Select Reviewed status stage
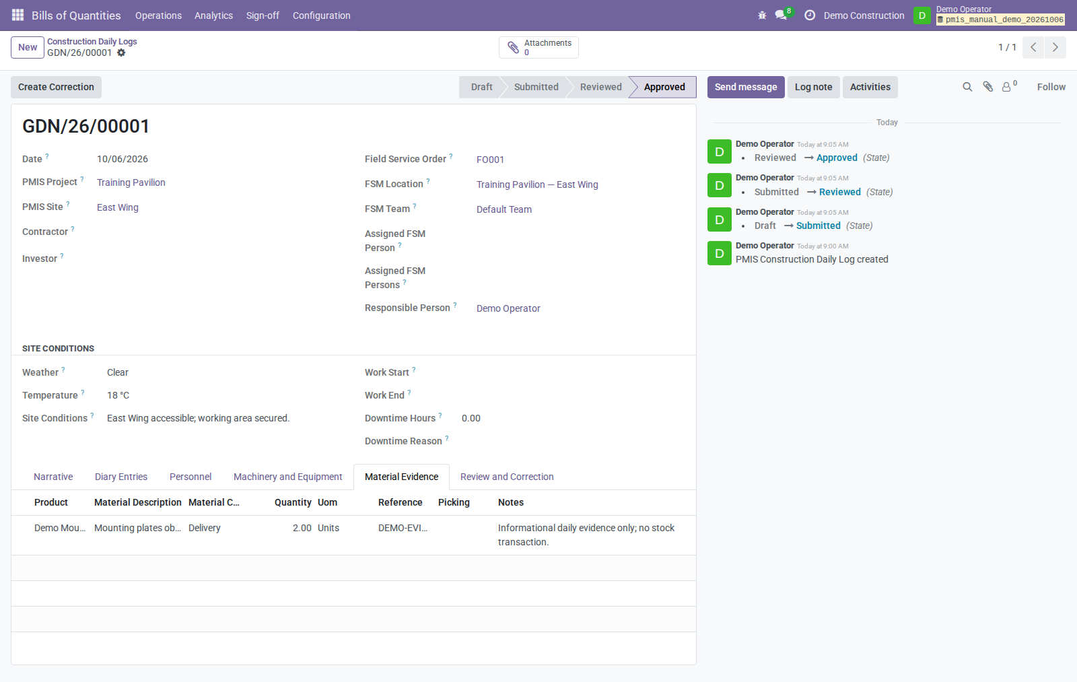This screenshot has width=1077, height=682. point(601,87)
